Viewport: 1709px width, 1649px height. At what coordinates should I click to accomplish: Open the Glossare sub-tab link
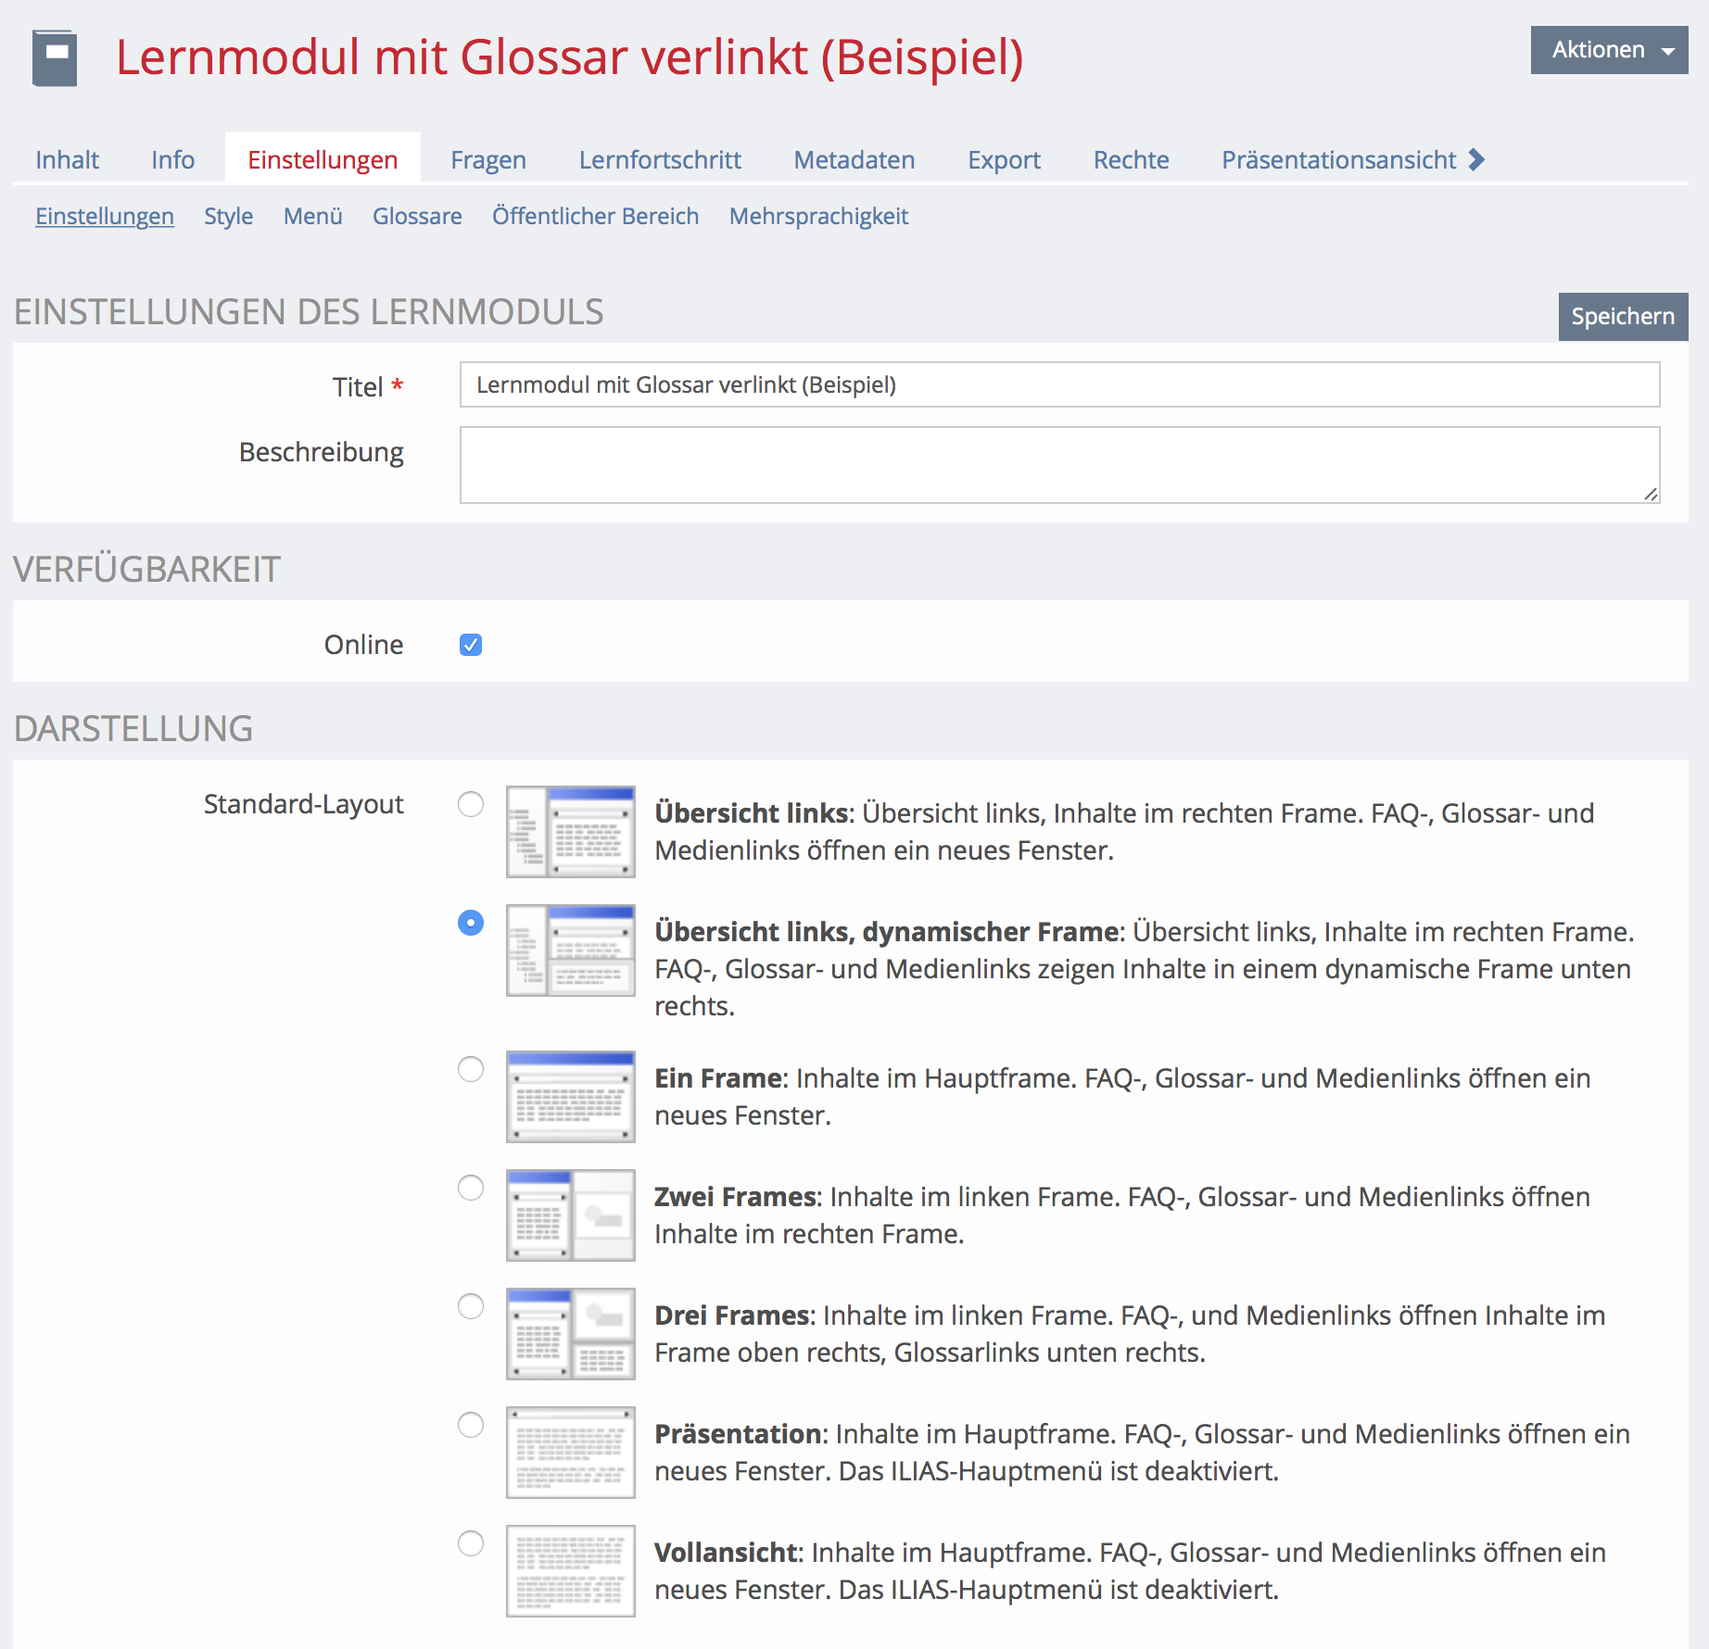coord(417,216)
